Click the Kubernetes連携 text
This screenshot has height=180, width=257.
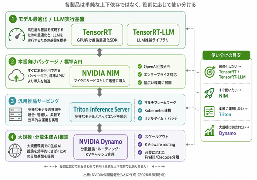pos(158,111)
